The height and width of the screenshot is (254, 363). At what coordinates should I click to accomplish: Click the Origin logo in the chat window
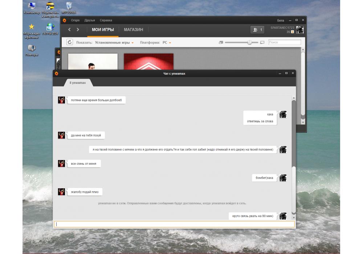(x=57, y=74)
